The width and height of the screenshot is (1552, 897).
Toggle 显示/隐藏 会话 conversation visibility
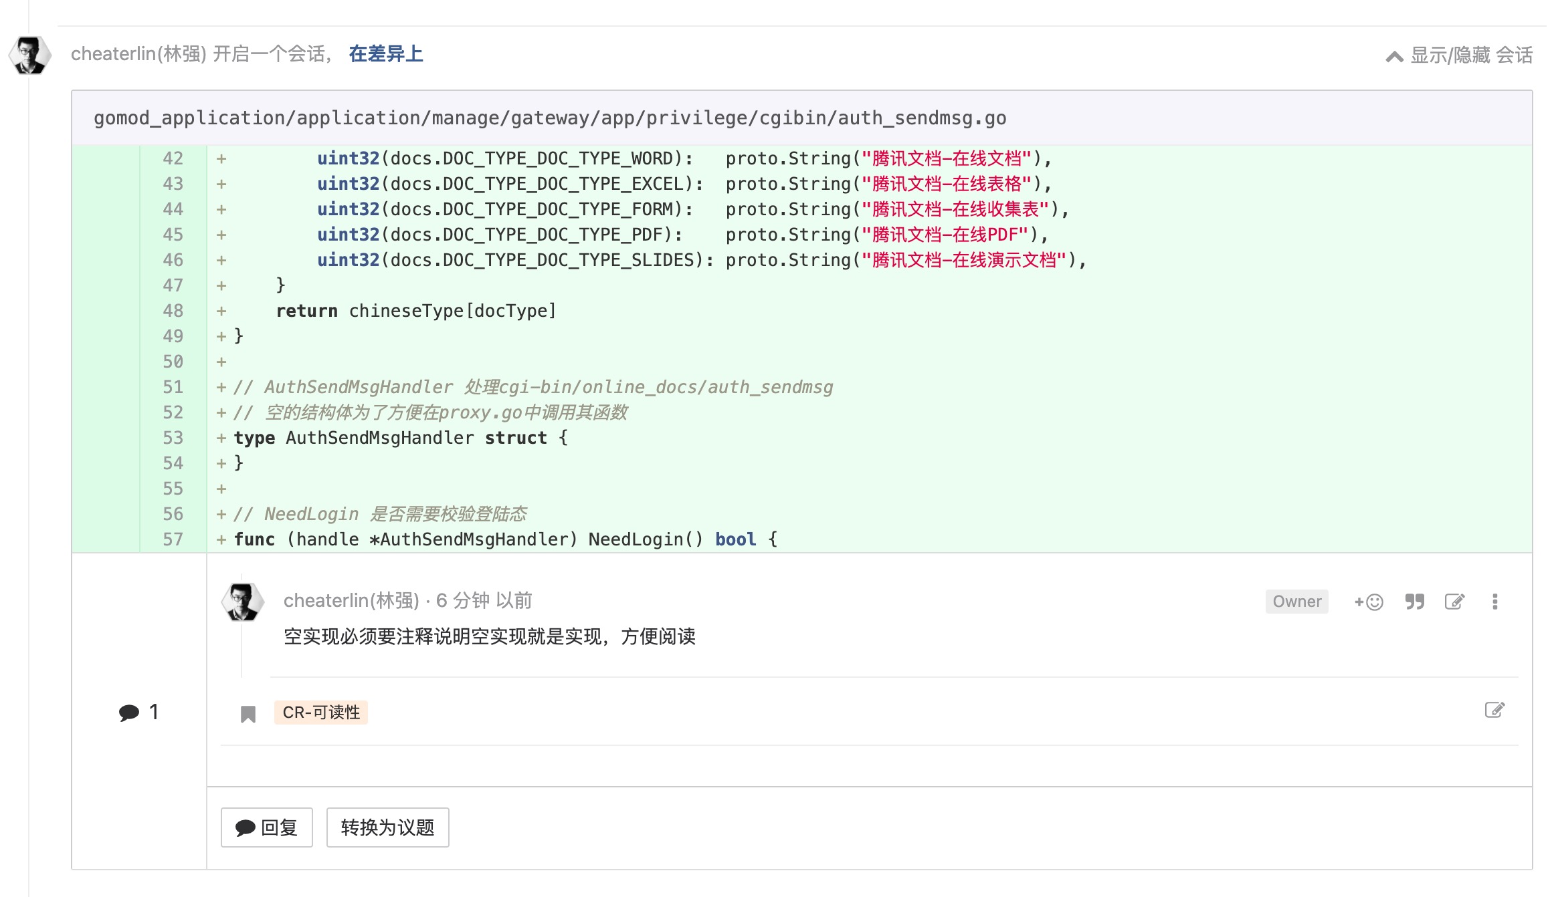point(1471,55)
